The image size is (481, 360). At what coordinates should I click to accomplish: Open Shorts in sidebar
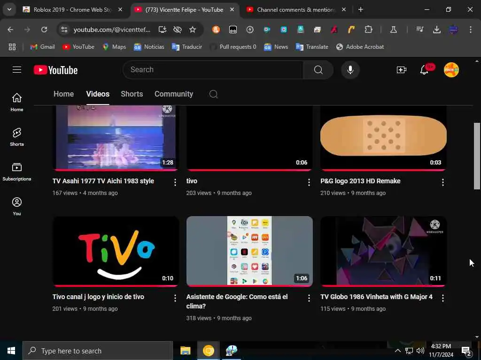click(x=17, y=137)
